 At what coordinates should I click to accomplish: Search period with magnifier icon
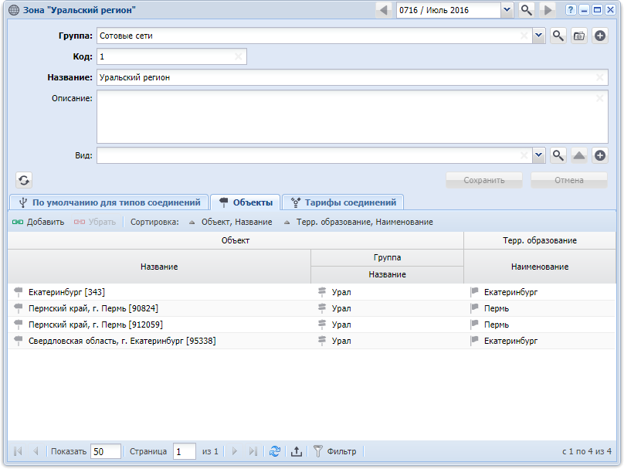(x=527, y=10)
